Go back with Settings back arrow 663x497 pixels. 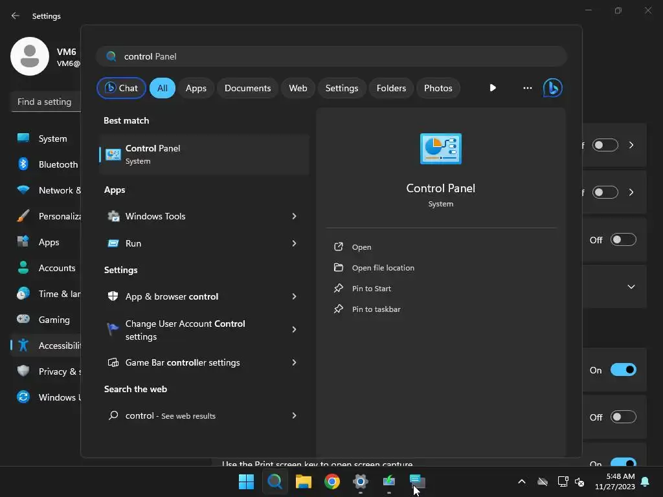(16, 16)
